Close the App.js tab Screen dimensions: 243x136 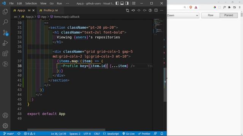click(33, 10)
